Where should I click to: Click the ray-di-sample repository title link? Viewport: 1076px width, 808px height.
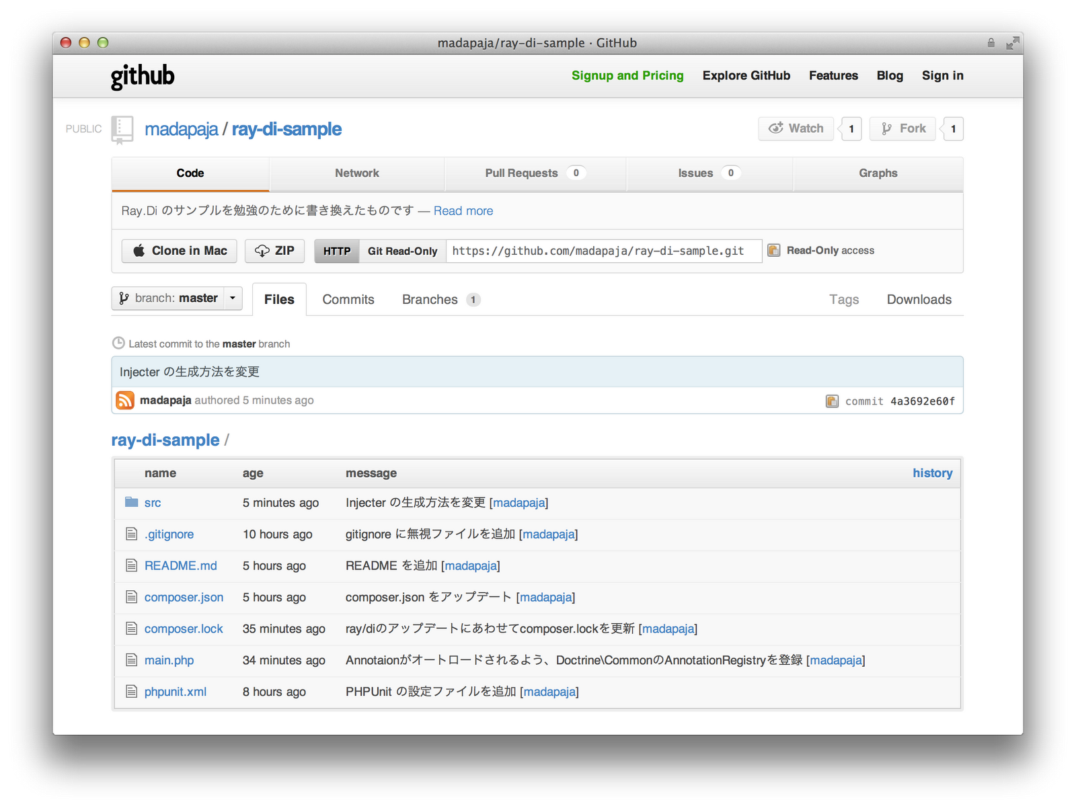coord(287,129)
